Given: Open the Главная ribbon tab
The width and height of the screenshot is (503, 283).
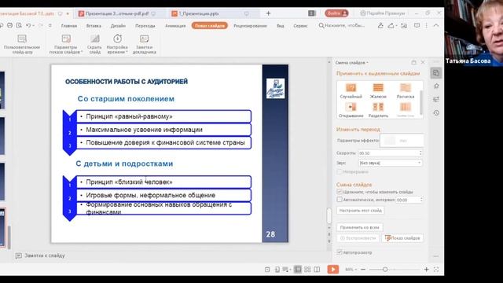Looking at the screenshot, I should tap(69, 26).
